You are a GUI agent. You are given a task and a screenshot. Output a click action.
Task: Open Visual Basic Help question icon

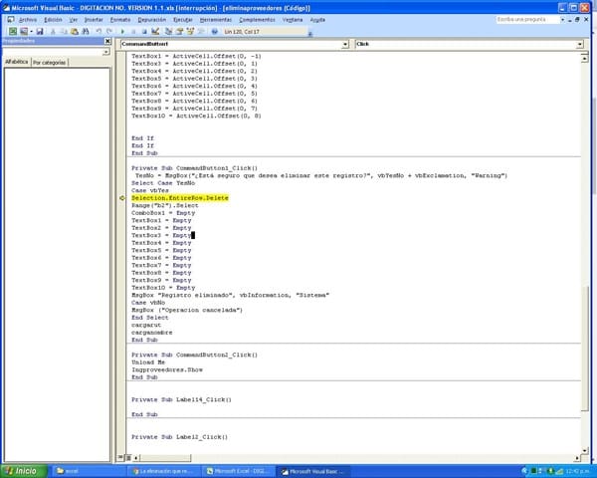(212, 32)
